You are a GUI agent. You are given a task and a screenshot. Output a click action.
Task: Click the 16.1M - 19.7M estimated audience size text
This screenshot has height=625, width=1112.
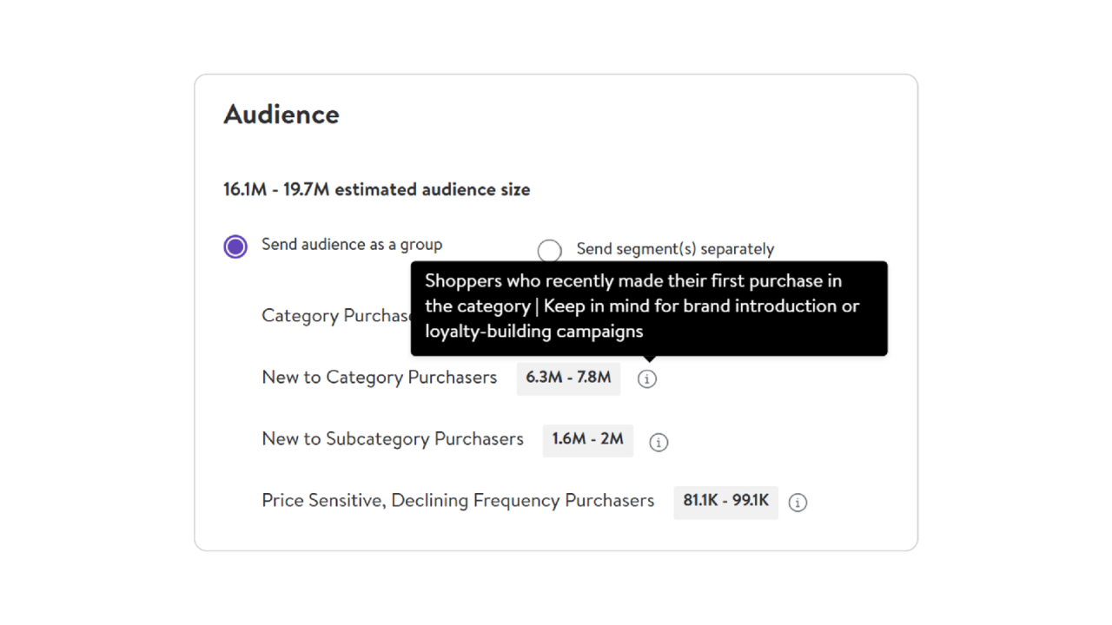pos(376,189)
